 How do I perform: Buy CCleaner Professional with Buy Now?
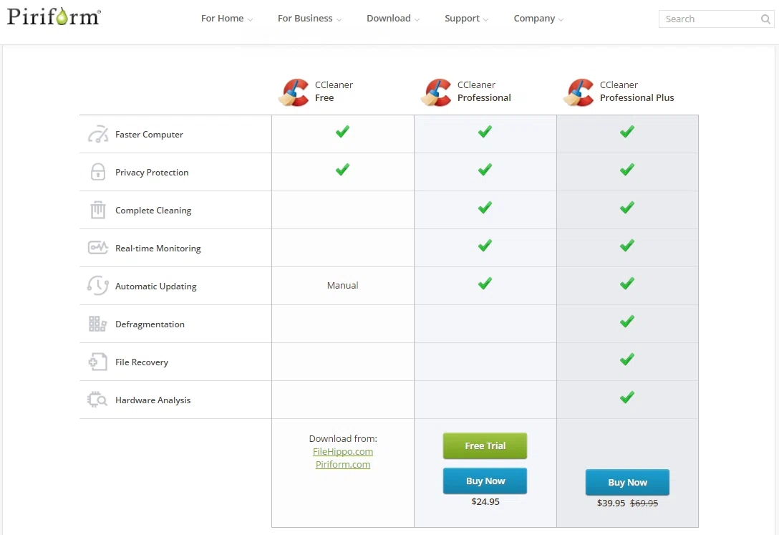point(485,481)
